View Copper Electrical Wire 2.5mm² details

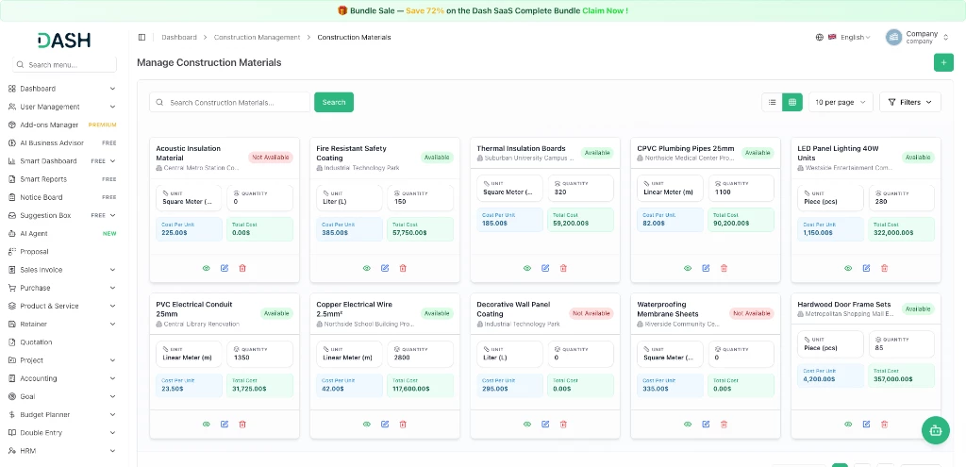tap(367, 424)
